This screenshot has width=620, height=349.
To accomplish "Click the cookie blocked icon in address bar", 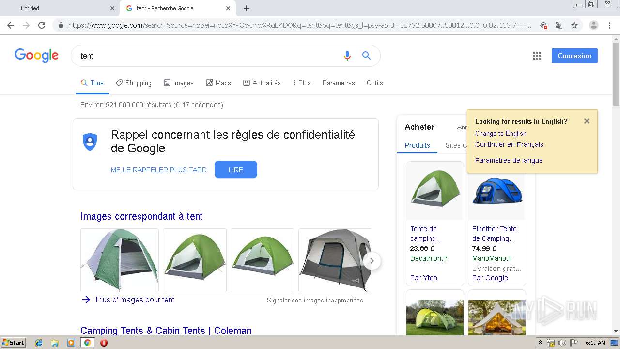I will (543, 25).
